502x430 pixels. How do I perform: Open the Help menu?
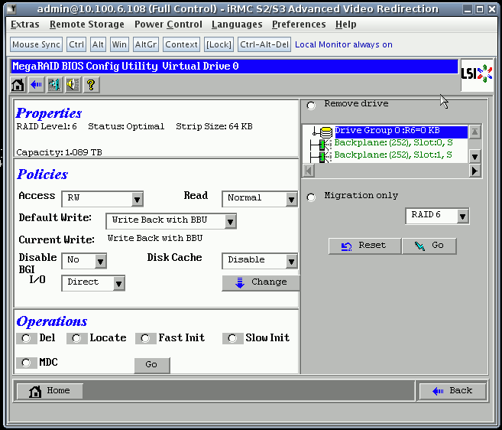click(346, 24)
